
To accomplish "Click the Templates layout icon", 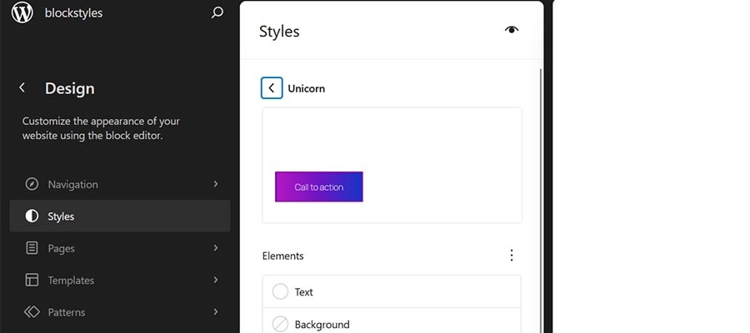I will (x=32, y=281).
